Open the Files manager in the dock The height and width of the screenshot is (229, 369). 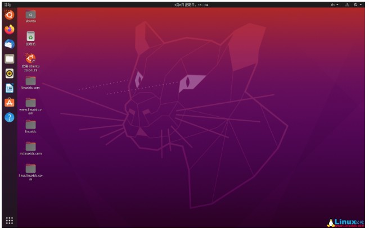click(x=10, y=59)
